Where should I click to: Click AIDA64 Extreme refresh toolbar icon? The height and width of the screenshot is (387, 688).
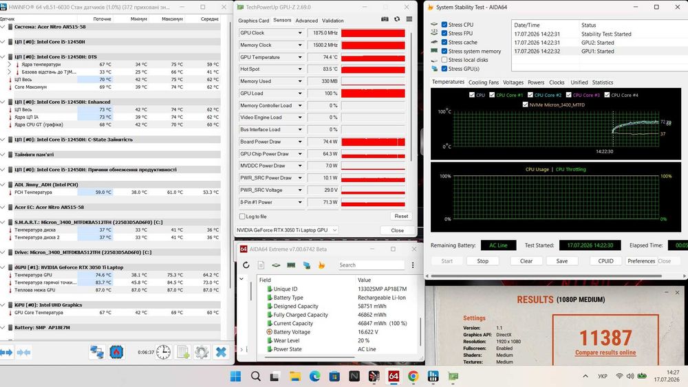(x=246, y=265)
